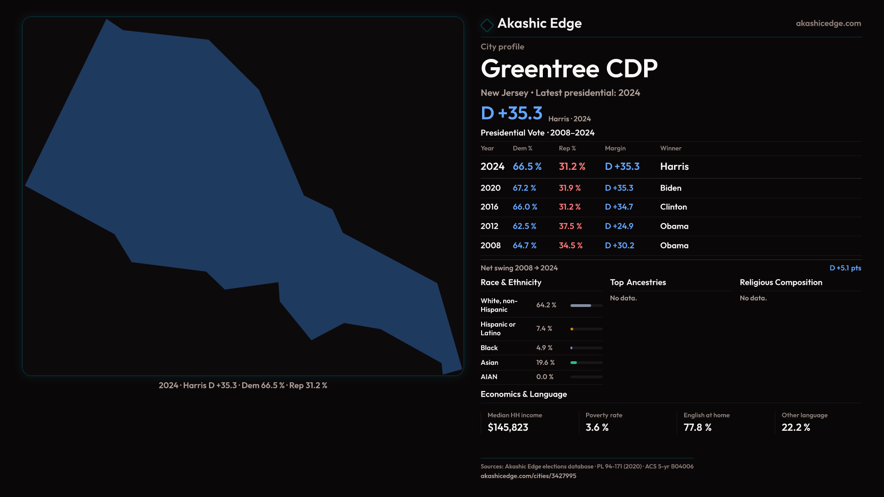884x497 pixels.
Task: Select the 2020 Biden result row
Action: coord(670,188)
